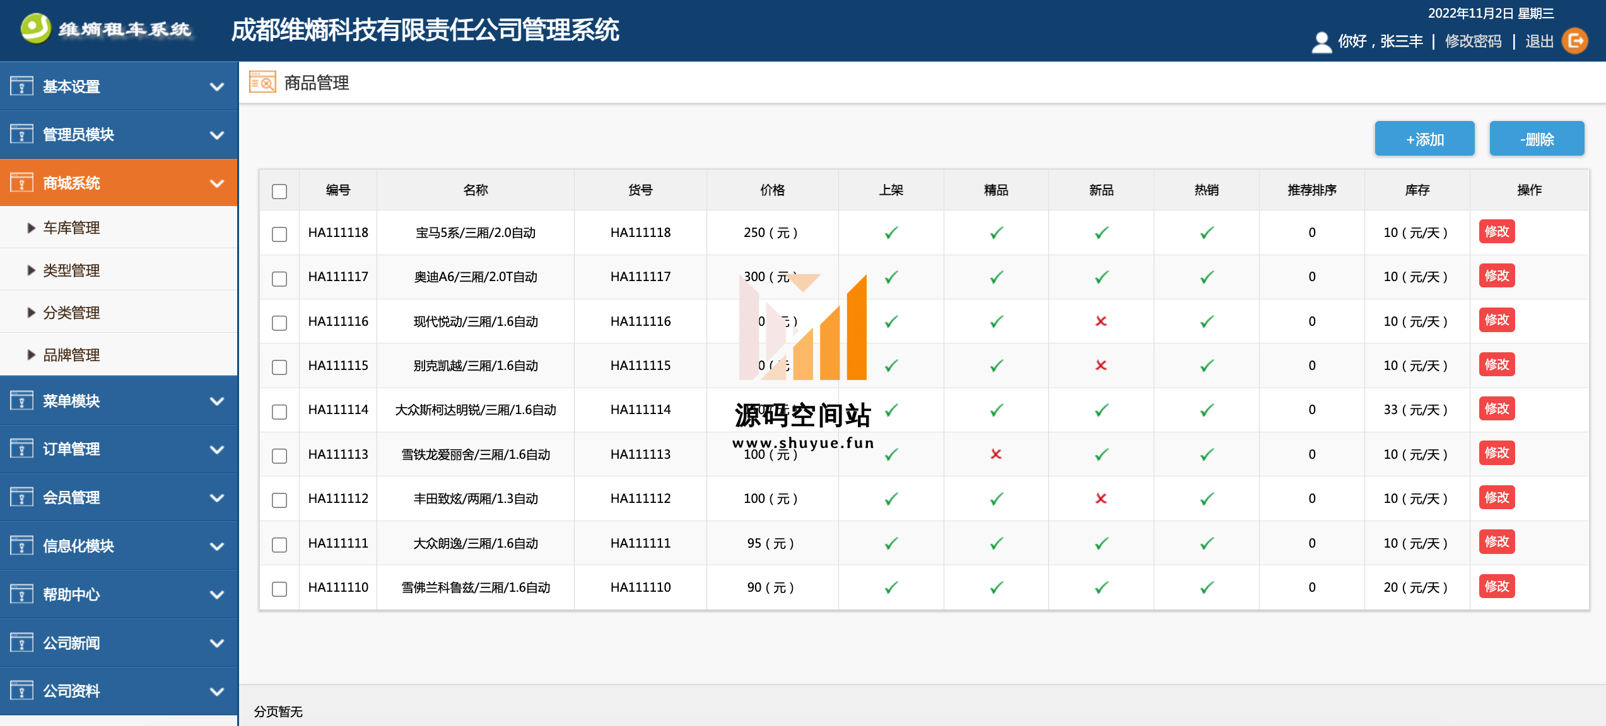Expand 帮助中心 using its chevron
1606x726 pixels.
(x=217, y=595)
